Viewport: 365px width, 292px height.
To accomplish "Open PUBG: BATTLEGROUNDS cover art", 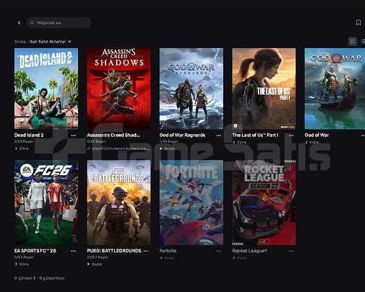I will click(119, 202).
